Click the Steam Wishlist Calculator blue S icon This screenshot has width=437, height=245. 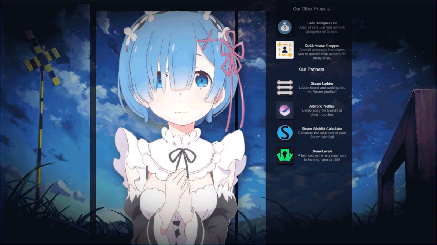click(285, 133)
